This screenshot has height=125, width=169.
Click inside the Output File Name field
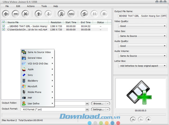(142, 16)
